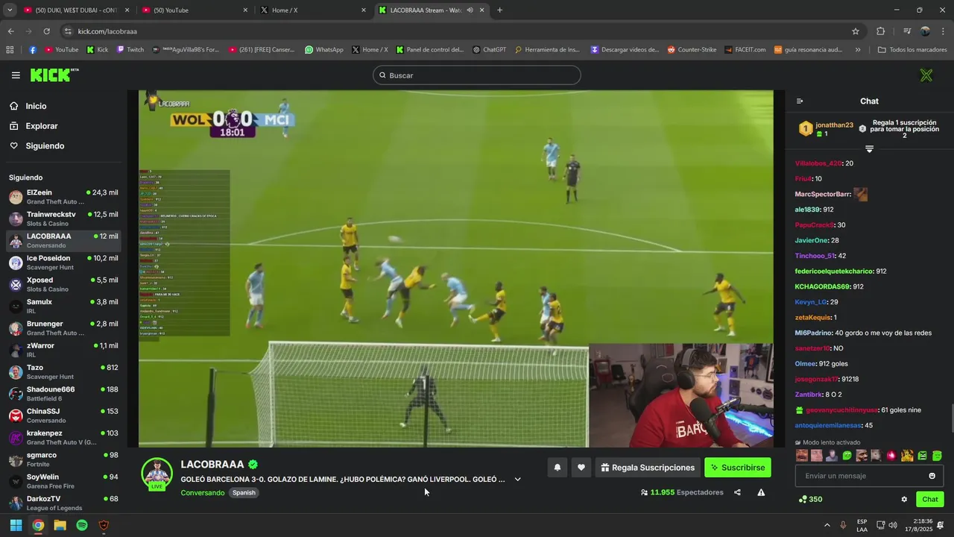954x537 pixels.
Task: Click the verified badge next to LACOBRAAA
Action: point(253,464)
